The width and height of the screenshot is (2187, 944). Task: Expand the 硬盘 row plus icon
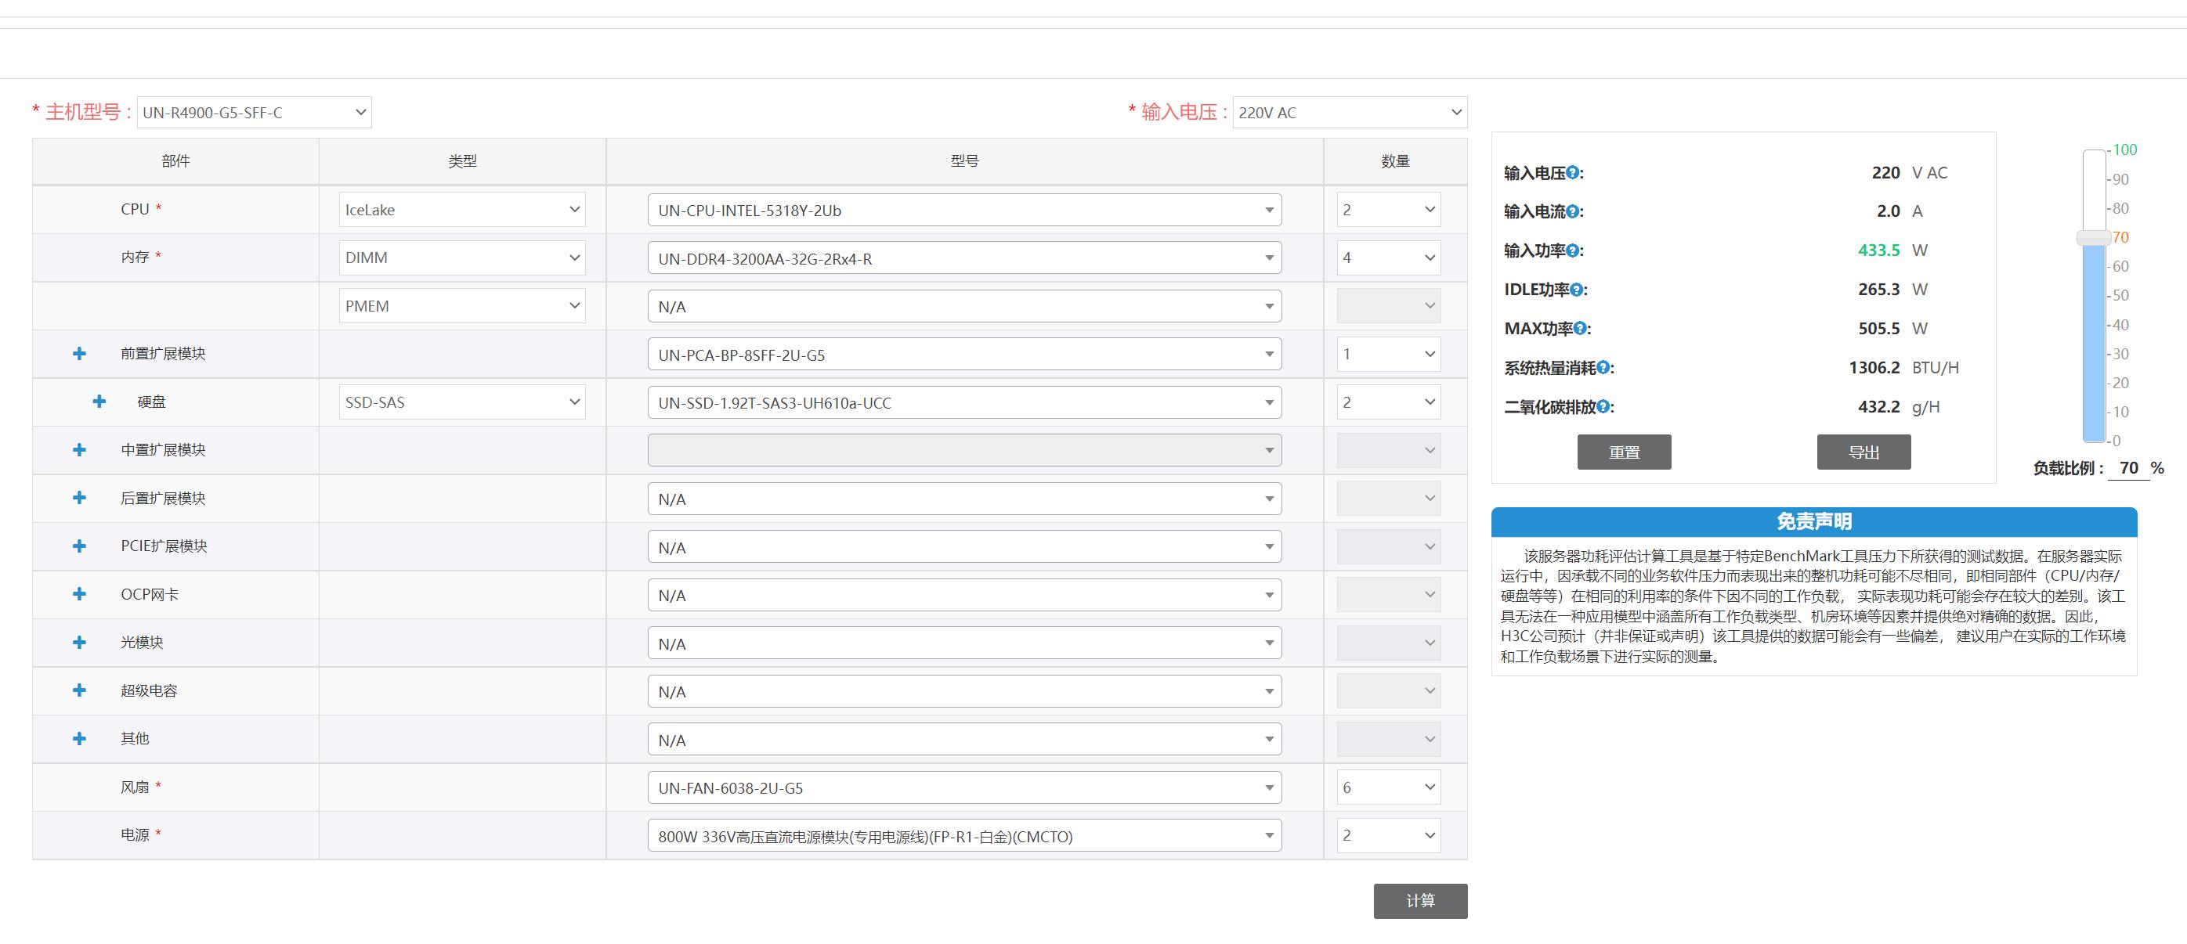[x=99, y=402]
